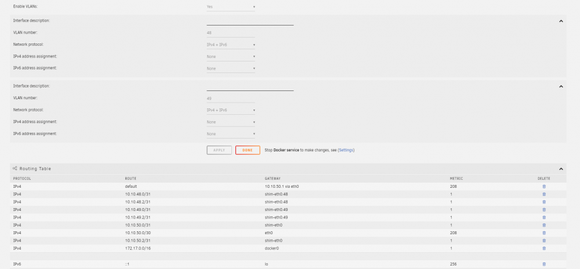Screen dimensions: 580x269
Task: Delete the 10.10.48.0/31 route
Action: point(544,194)
